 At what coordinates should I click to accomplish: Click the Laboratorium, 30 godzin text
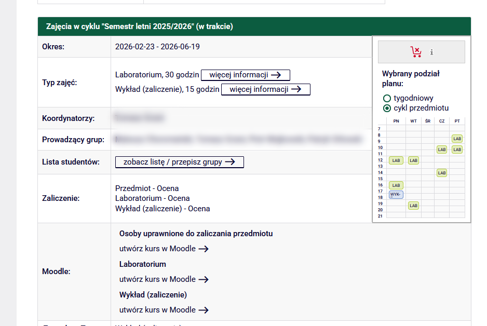(157, 75)
